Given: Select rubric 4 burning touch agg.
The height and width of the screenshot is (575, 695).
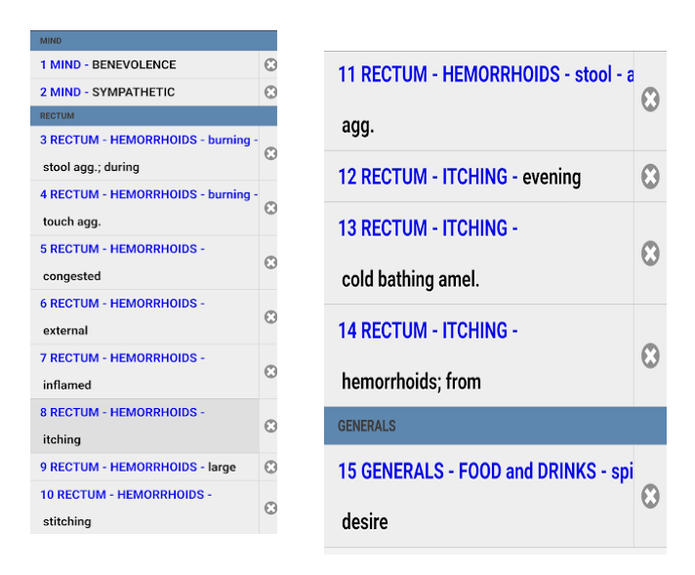Looking at the screenshot, I should click(144, 207).
